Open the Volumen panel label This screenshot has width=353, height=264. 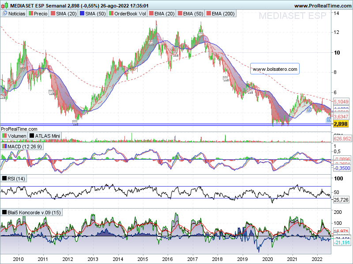tap(14, 136)
